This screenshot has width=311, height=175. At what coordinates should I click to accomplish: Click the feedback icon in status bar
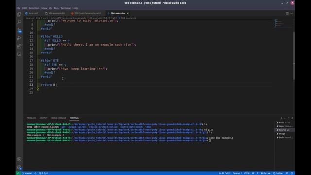tap(287, 173)
